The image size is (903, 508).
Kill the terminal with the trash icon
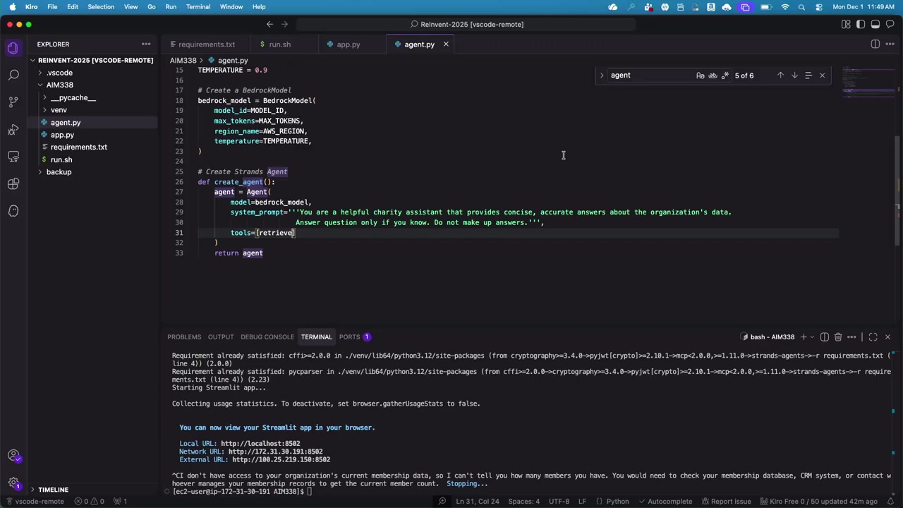pos(838,337)
